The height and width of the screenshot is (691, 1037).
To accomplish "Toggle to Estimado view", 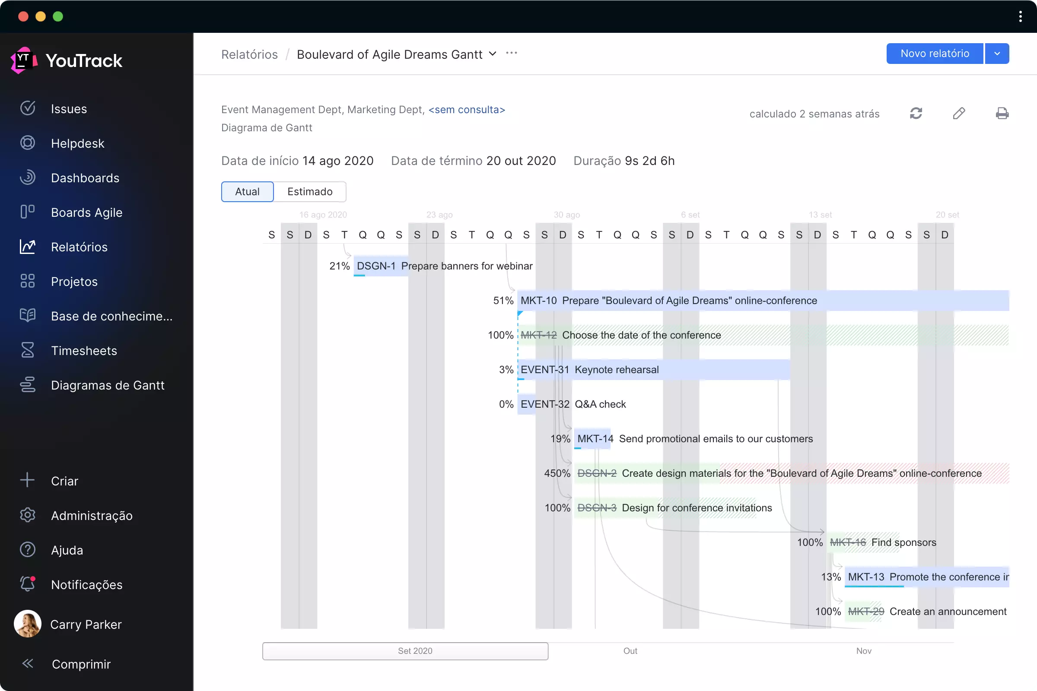I will (309, 191).
